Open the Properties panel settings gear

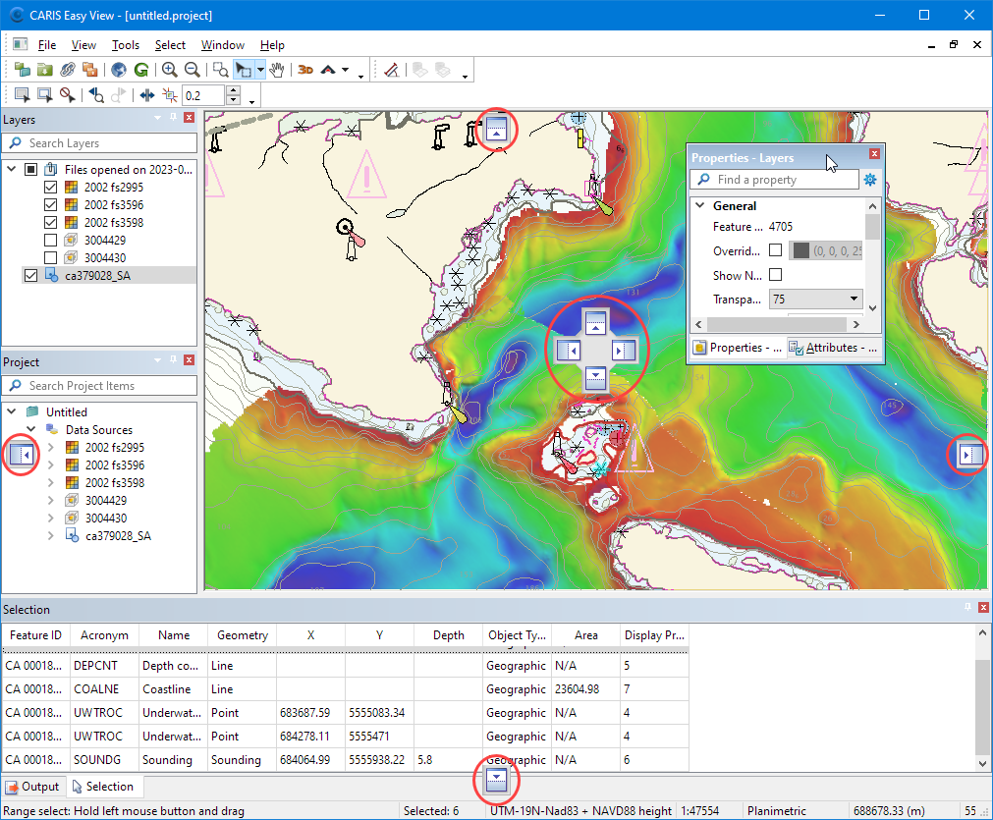tap(869, 180)
